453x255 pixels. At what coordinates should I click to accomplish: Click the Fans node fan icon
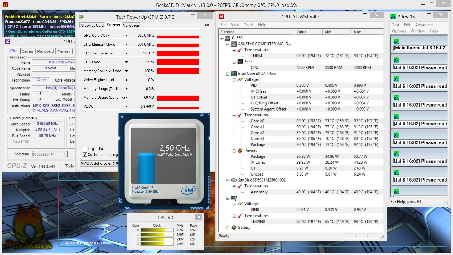click(x=240, y=62)
